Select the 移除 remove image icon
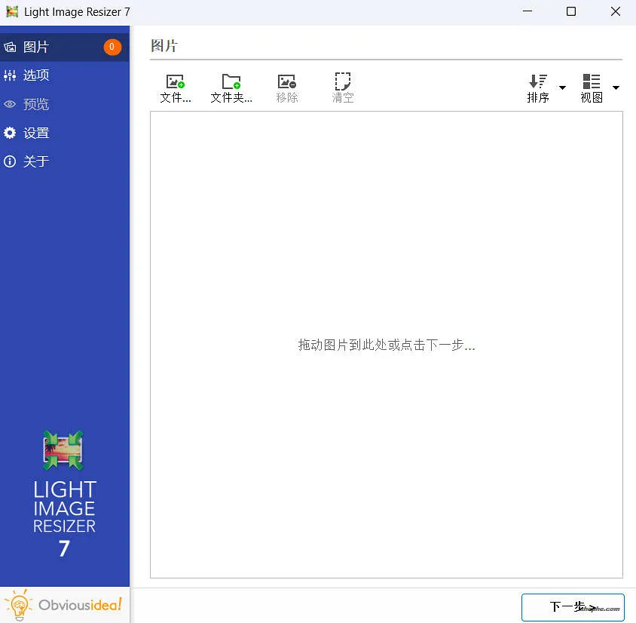 (286, 87)
